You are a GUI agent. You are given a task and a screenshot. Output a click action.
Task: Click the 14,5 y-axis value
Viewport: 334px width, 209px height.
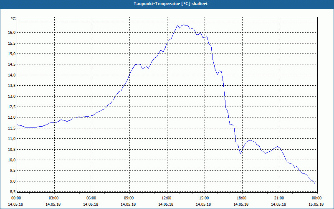tap(12, 64)
